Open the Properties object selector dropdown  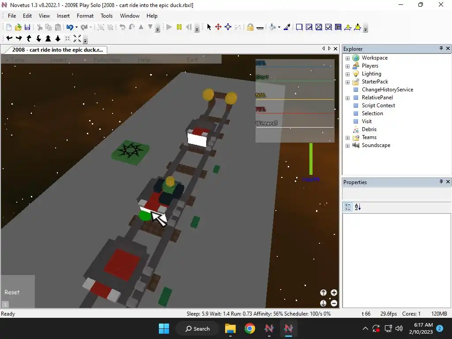coord(397,193)
